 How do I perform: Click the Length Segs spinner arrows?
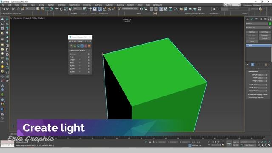tap(266, 85)
